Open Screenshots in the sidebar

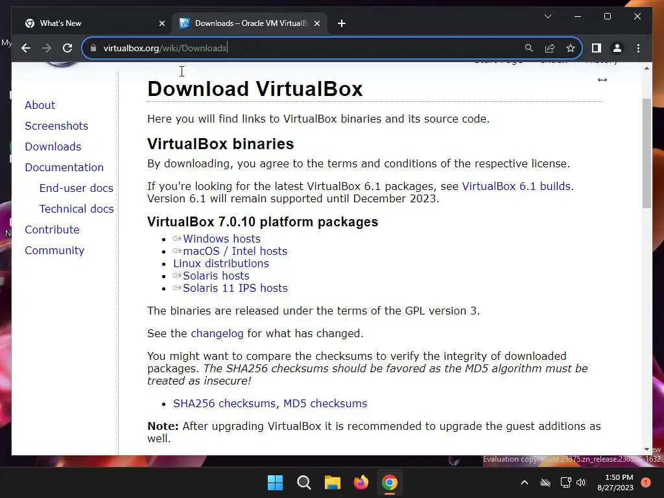56,126
